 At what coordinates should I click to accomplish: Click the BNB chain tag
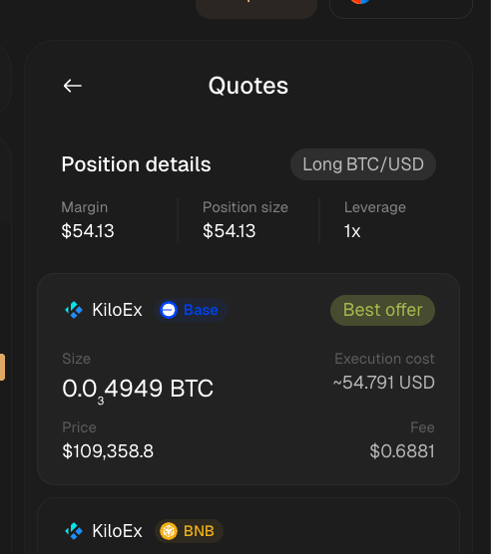[x=189, y=531]
